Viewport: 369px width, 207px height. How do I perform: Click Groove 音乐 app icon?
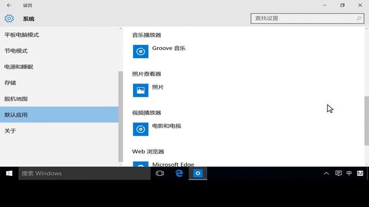pos(141,51)
